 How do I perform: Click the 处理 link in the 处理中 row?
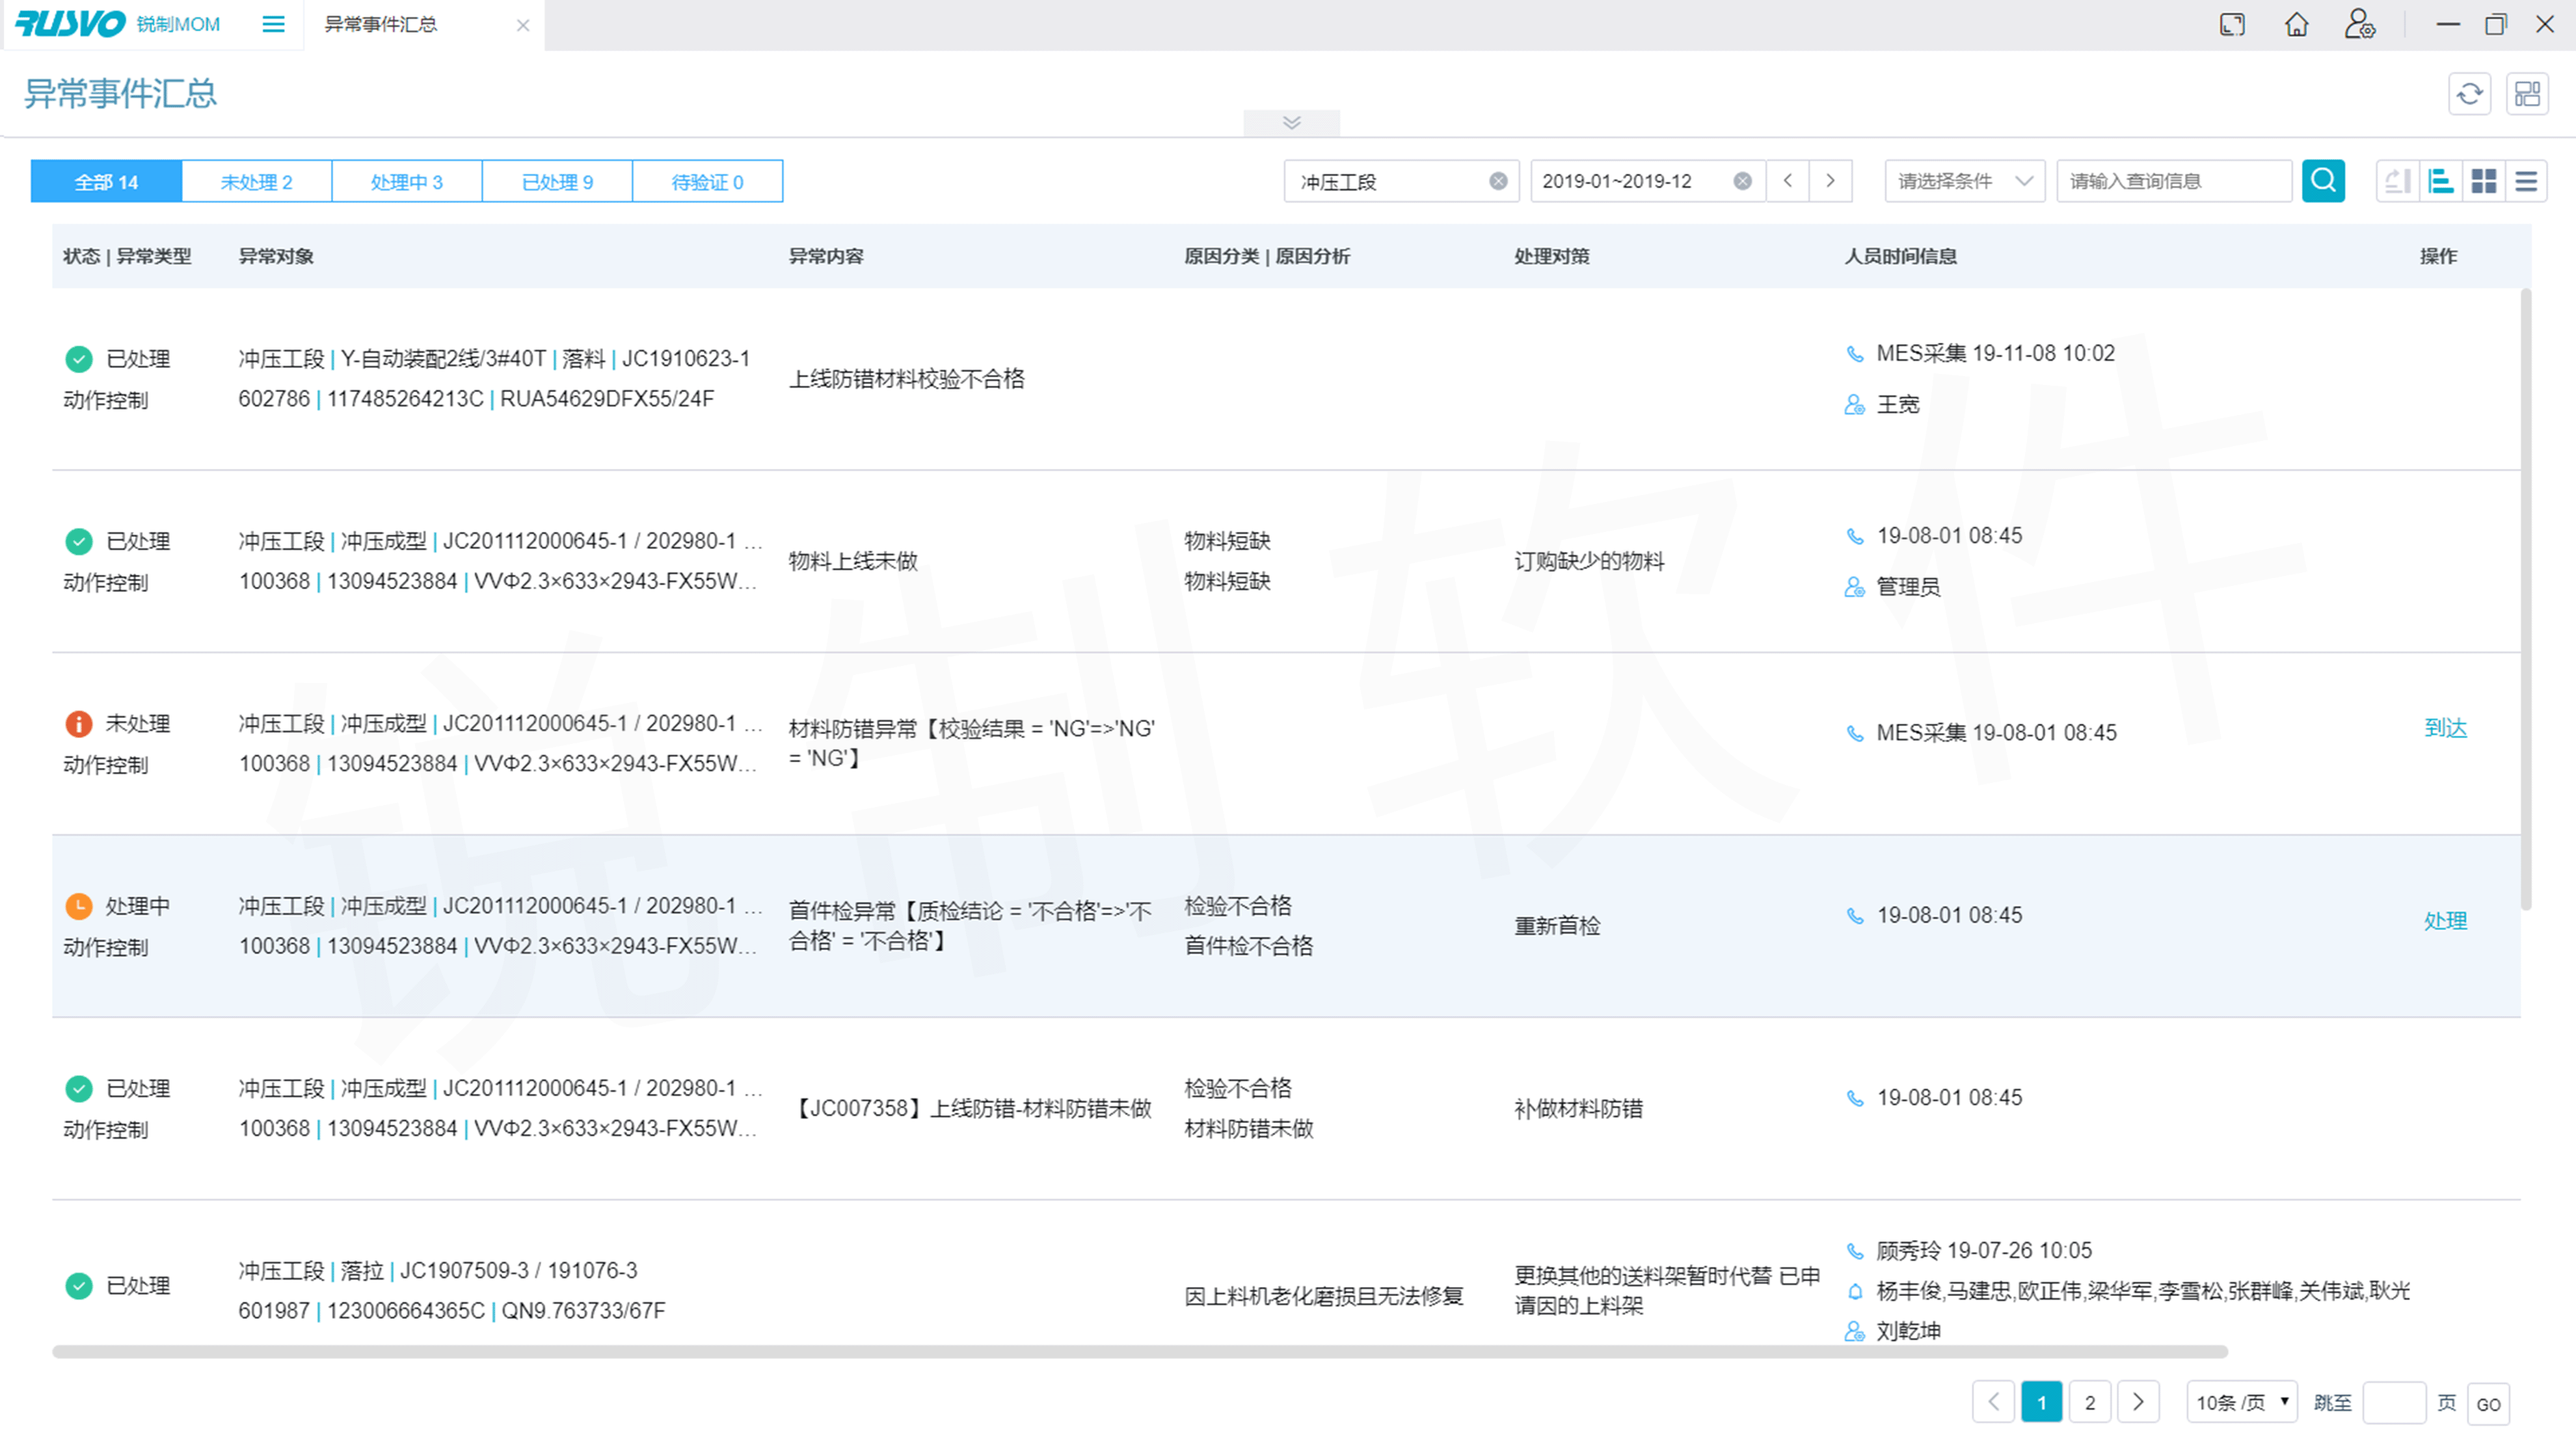point(2445,921)
